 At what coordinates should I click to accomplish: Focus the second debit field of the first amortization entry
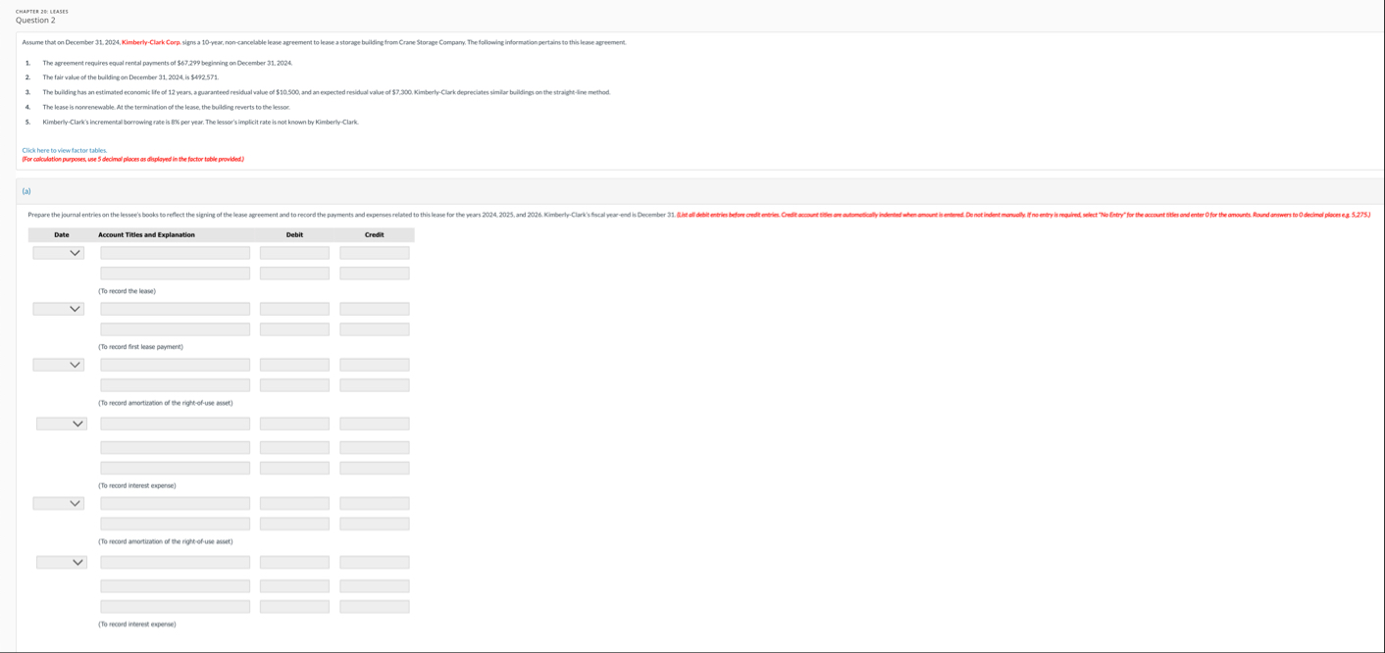[294, 385]
